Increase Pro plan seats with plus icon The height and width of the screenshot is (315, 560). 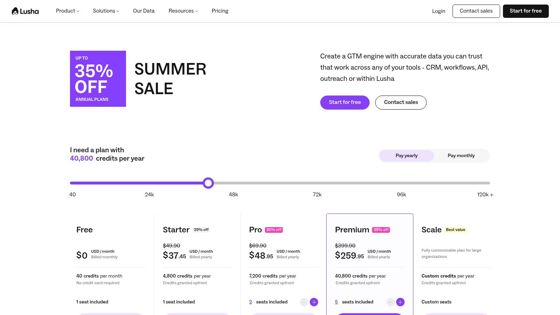(x=314, y=302)
